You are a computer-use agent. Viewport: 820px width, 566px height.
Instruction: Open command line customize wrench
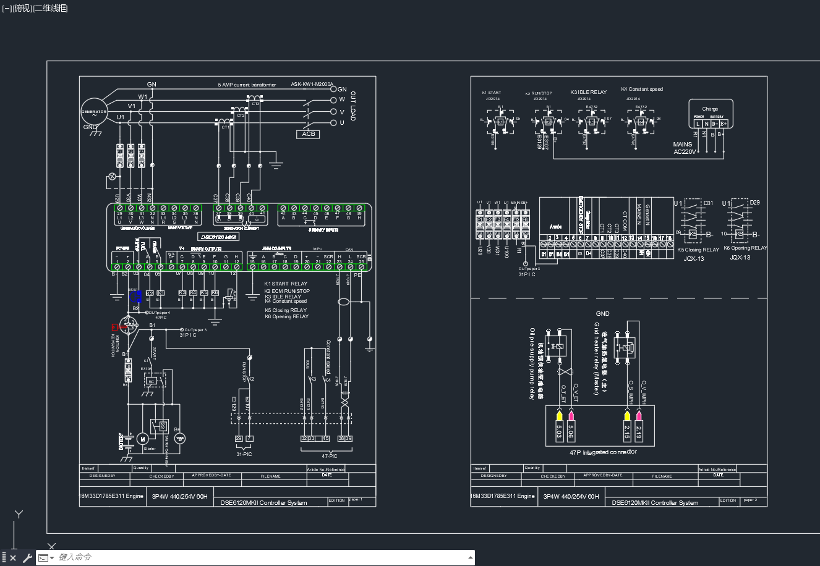pyautogui.click(x=27, y=557)
